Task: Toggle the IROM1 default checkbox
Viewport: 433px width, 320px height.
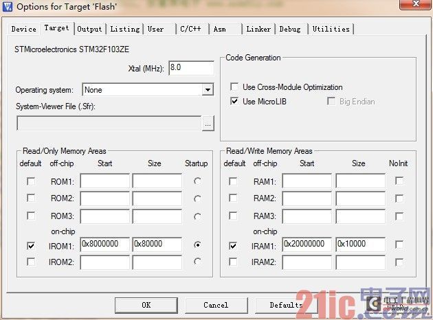Action: tap(31, 246)
